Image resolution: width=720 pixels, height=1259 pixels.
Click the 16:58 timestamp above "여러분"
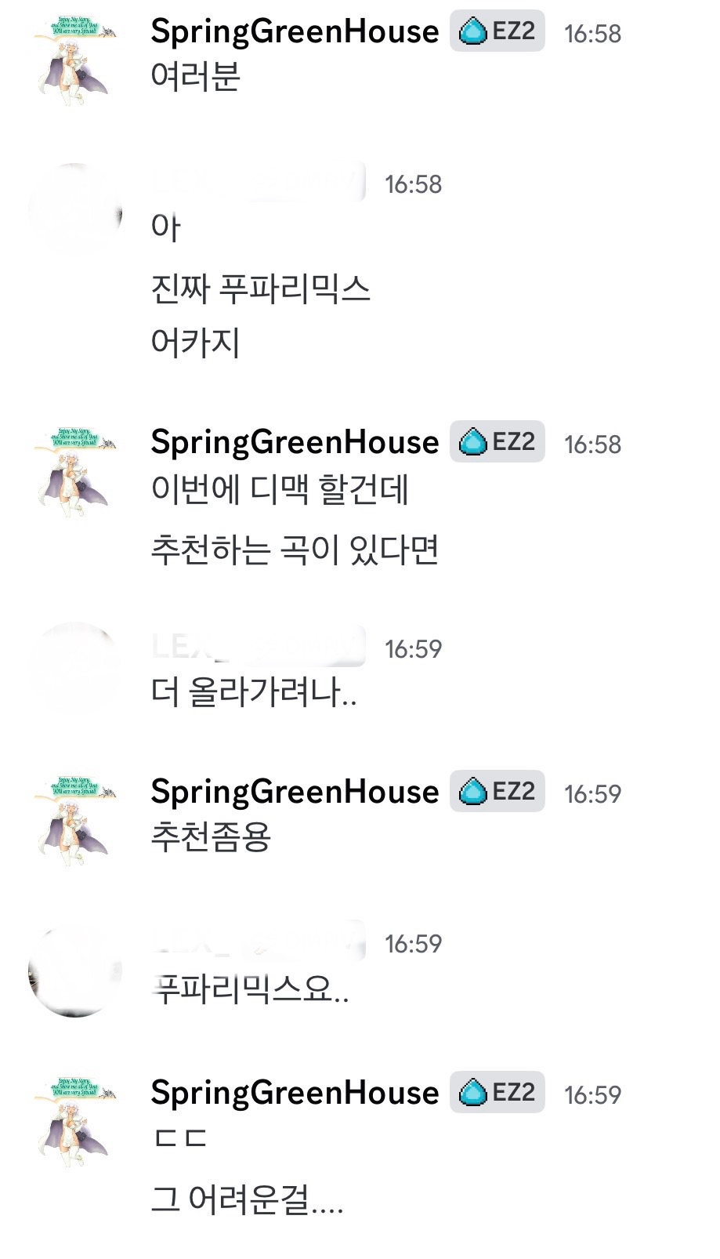(592, 34)
